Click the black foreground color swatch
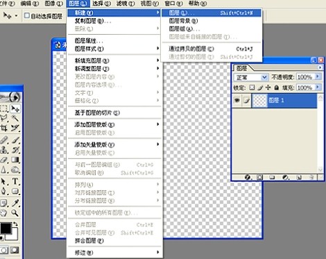Viewport: 326px width, 259px height. (6, 228)
